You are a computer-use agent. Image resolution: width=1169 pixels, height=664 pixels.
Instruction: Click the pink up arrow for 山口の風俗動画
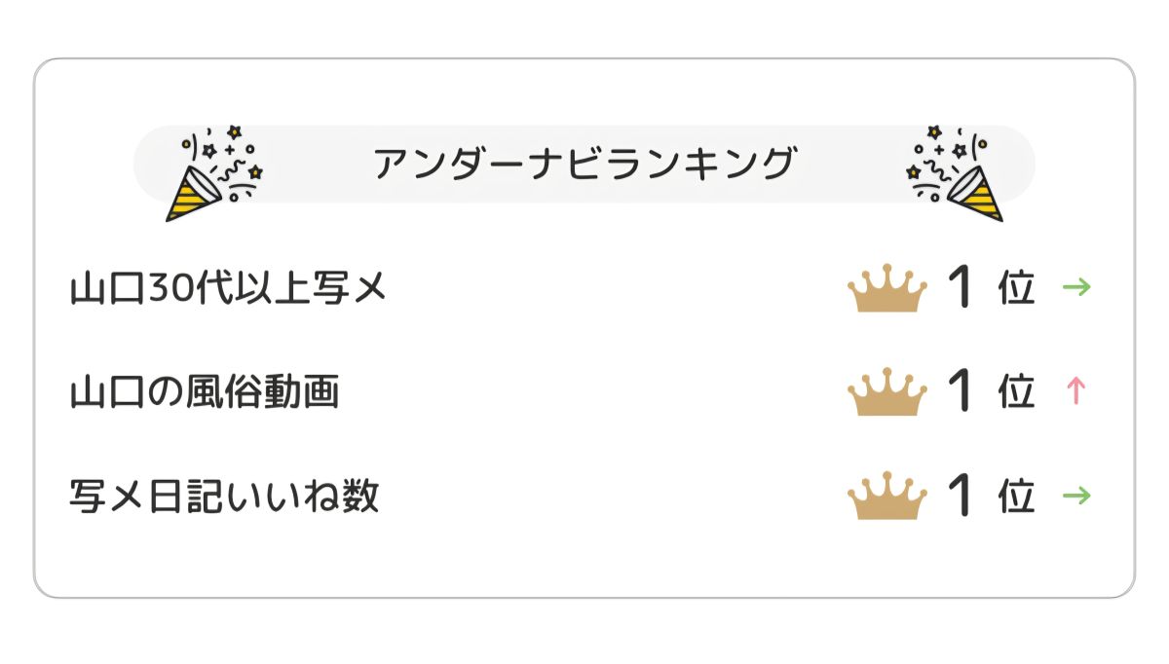coord(1076,391)
